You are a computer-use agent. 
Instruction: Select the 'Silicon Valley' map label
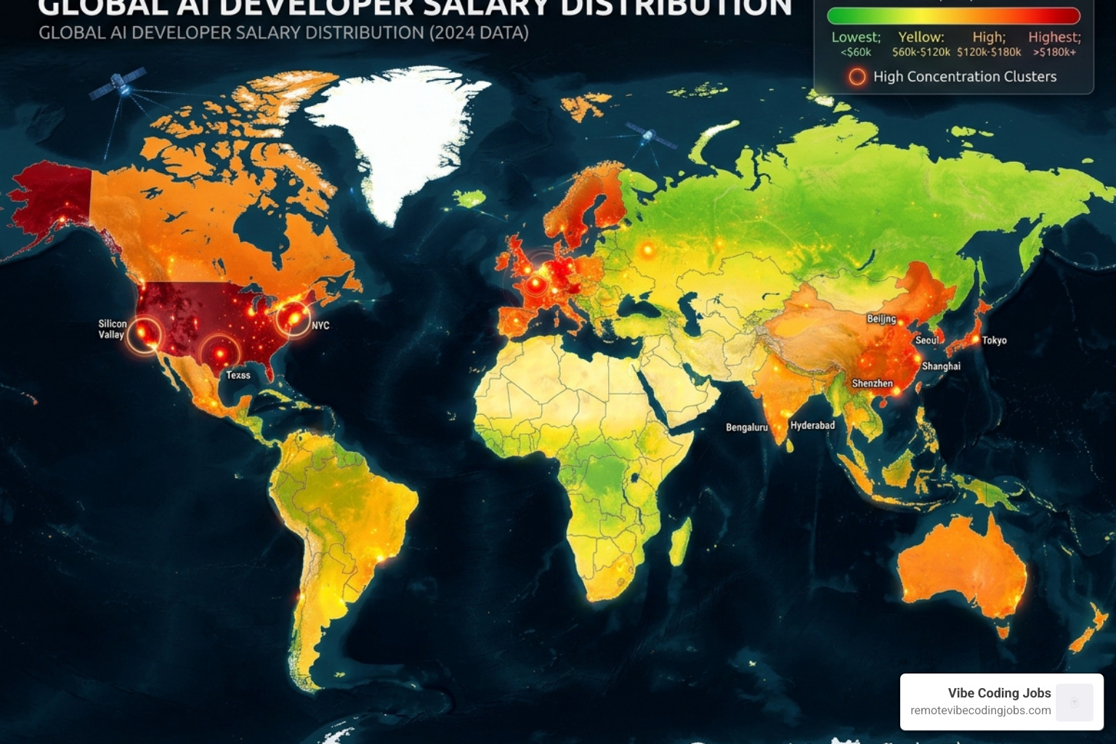112,329
